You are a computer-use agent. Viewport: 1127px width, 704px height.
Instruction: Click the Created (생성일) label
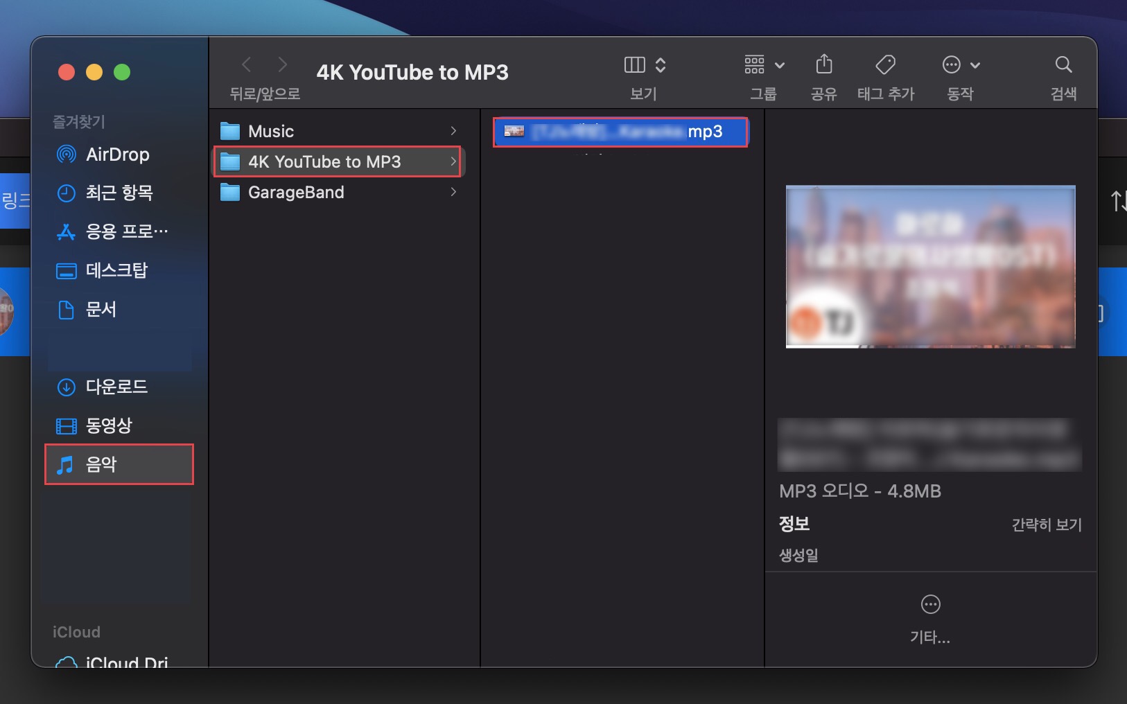(x=798, y=555)
